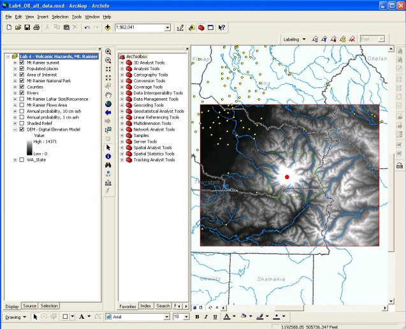Open the Labeling dropdown menu

point(294,40)
